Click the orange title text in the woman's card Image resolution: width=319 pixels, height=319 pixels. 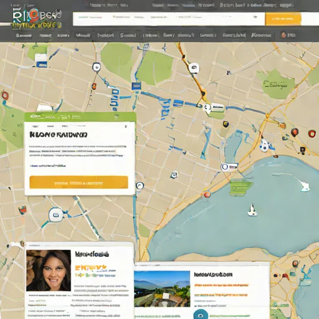click(x=90, y=267)
